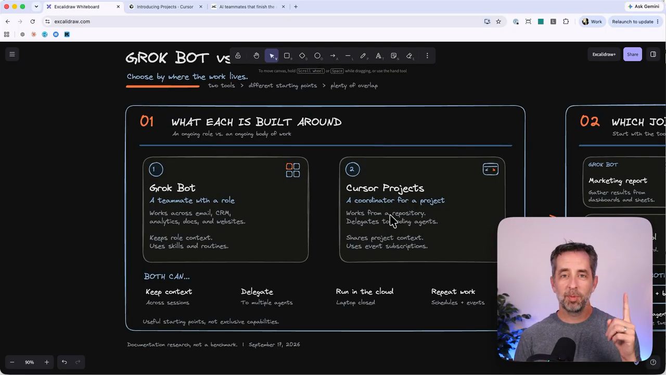Select the Diamond shape tool
666x375 pixels.
[x=302, y=56]
